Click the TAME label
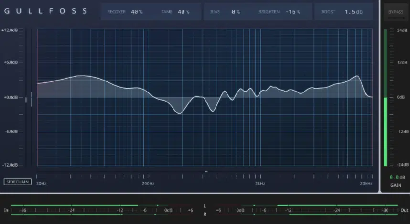The image size is (410, 224). pos(167,12)
